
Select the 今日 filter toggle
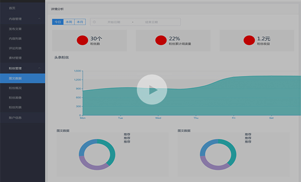point(58,22)
